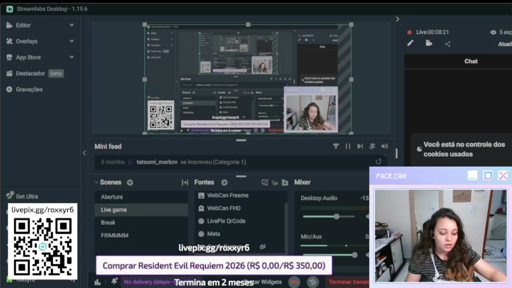512x288 pixels.
Task: Click the Edit stream info pencil icon
Action: 410,43
